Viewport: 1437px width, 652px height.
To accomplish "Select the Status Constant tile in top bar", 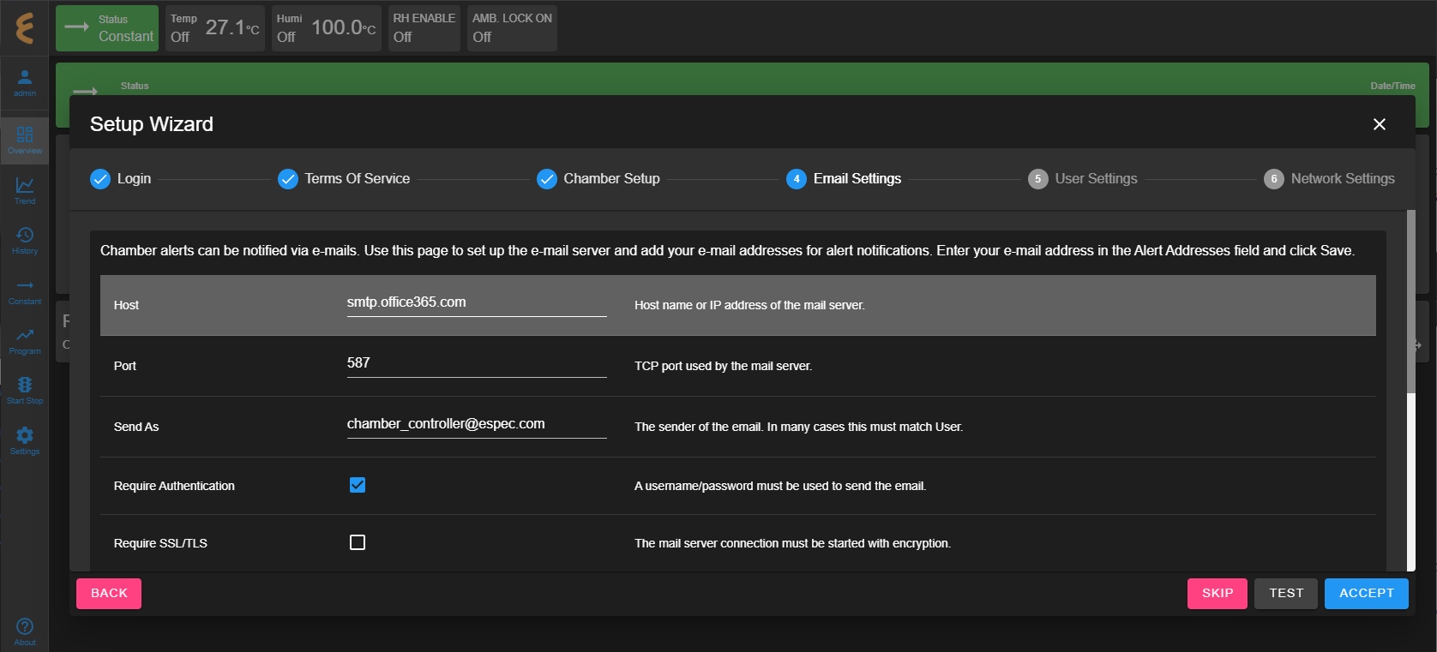I will 107,28.
